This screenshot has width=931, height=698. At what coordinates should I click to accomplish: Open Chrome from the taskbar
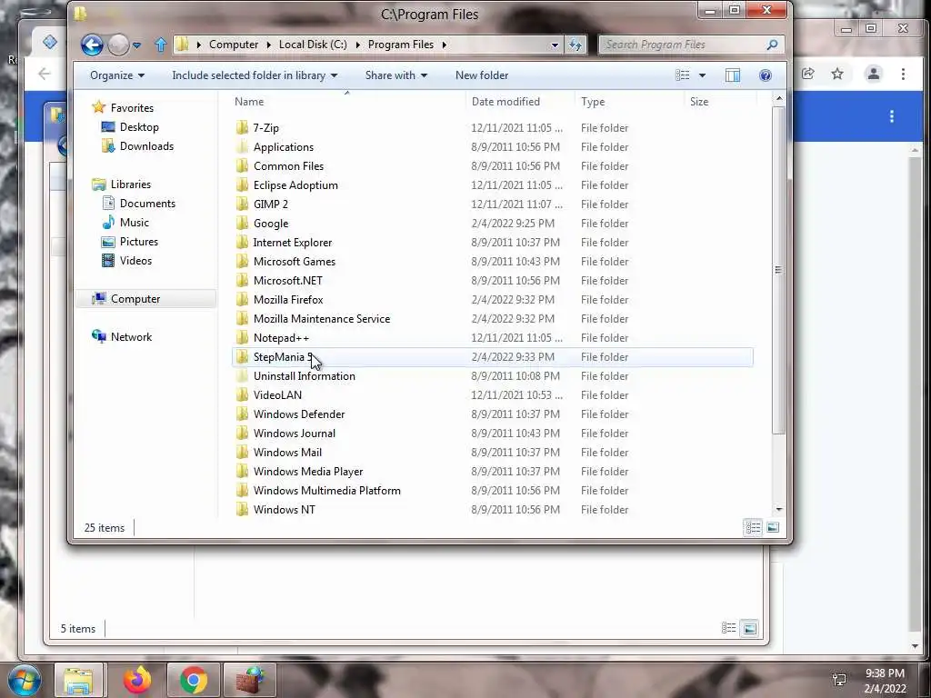click(193, 680)
